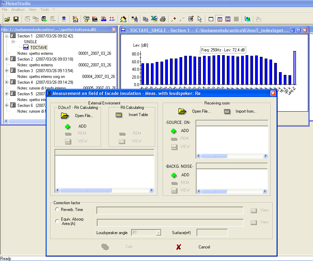Click Open File... in D2m,nT Calculating group
The height and width of the screenshot is (261, 313).
pyautogui.click(x=84, y=116)
